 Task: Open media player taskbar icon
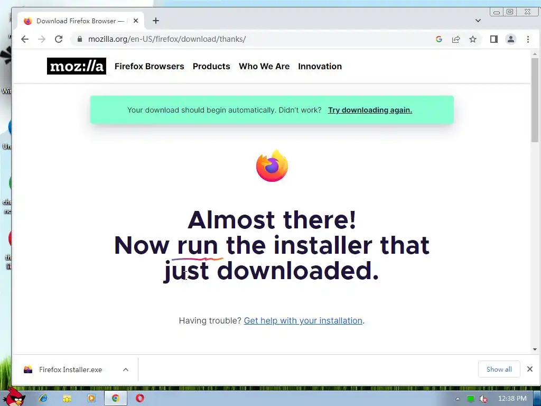[91, 399]
